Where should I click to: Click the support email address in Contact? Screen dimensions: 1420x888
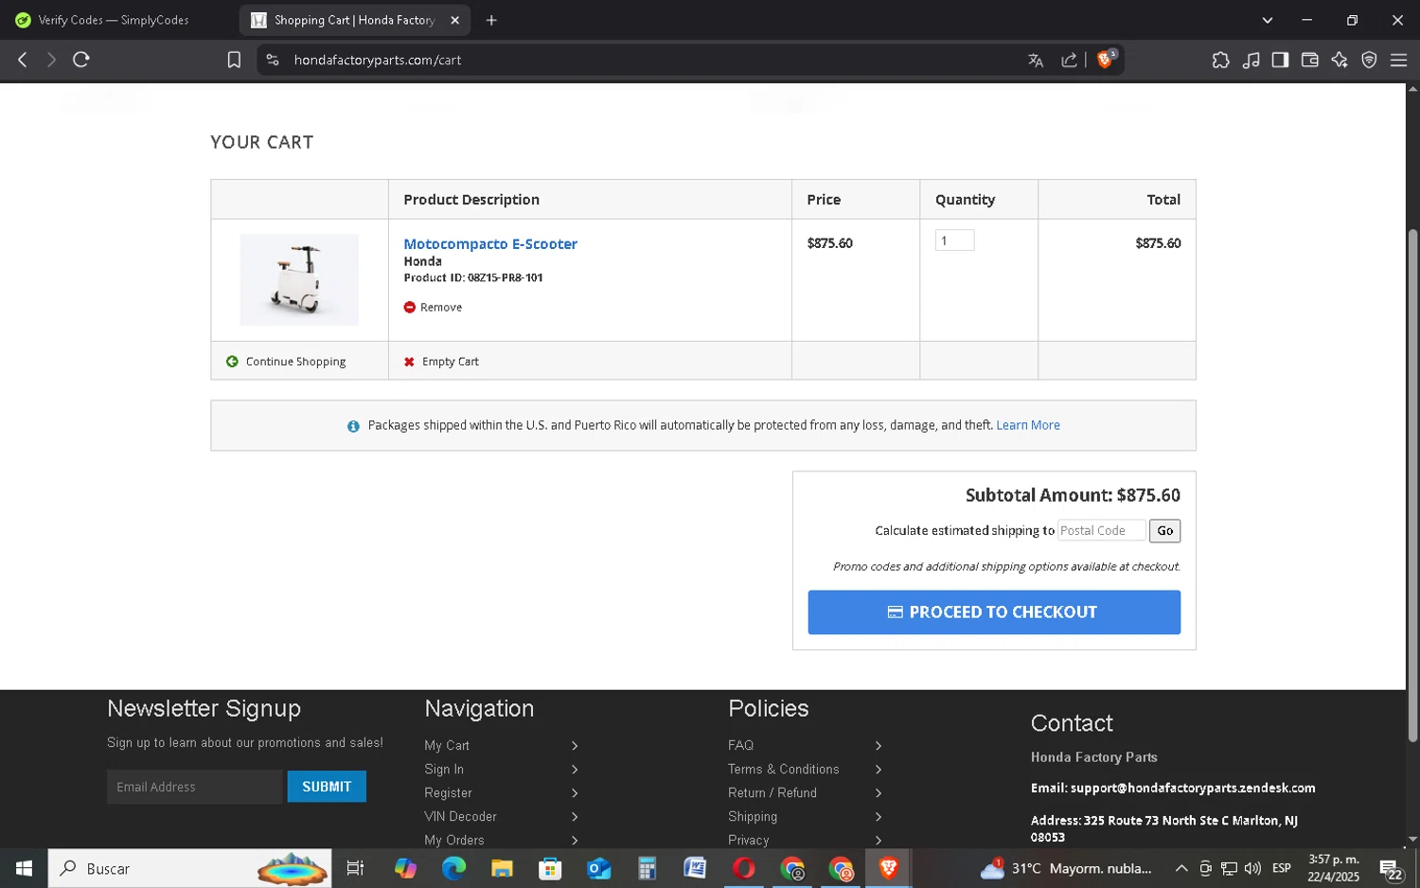coord(1193,788)
